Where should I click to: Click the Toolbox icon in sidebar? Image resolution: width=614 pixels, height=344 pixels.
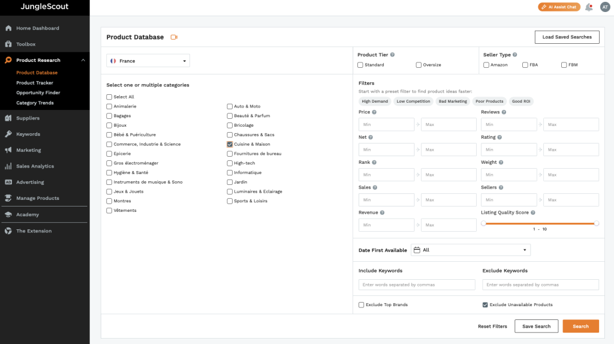(8, 44)
